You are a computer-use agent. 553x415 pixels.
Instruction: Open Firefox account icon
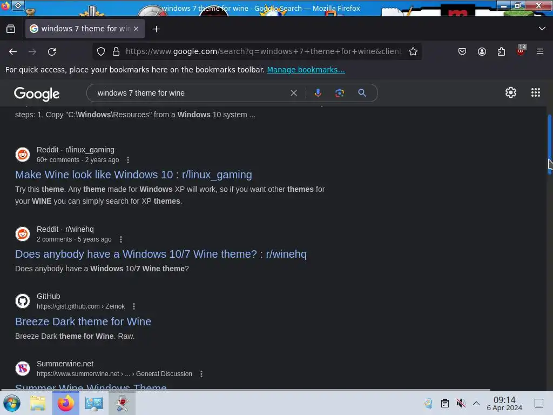point(482,51)
